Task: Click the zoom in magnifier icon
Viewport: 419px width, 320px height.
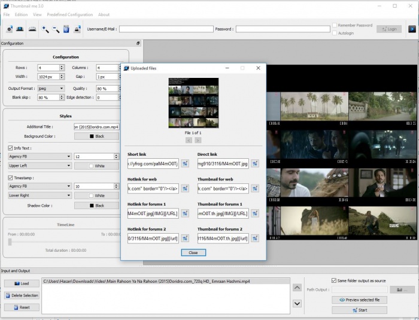Action: tap(45, 29)
